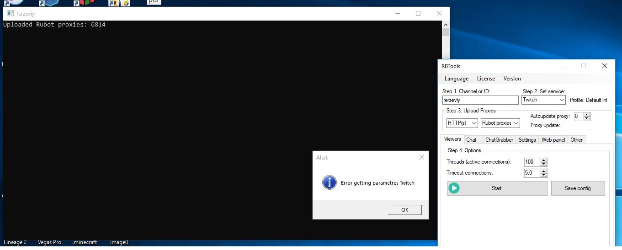Open the Language menu
Viewport: 622px width, 250px height.
[x=456, y=79]
